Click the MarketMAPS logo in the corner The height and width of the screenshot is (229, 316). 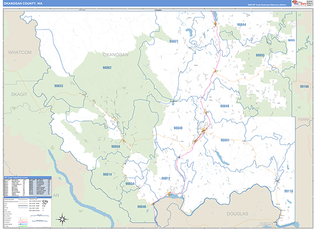click(x=299, y=3)
